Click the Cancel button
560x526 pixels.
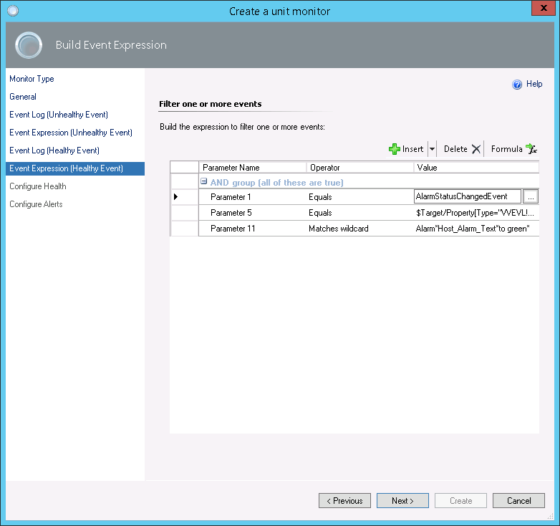518,501
